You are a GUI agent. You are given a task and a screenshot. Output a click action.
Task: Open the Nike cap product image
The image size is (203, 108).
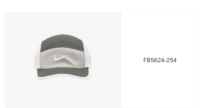pos(62,57)
